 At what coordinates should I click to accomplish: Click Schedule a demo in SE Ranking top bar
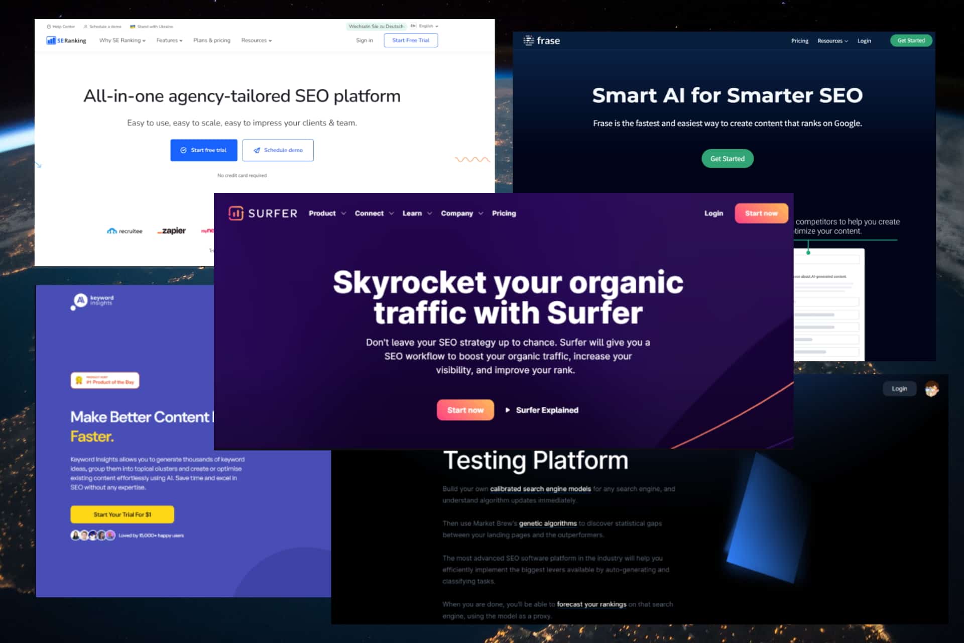click(x=102, y=27)
